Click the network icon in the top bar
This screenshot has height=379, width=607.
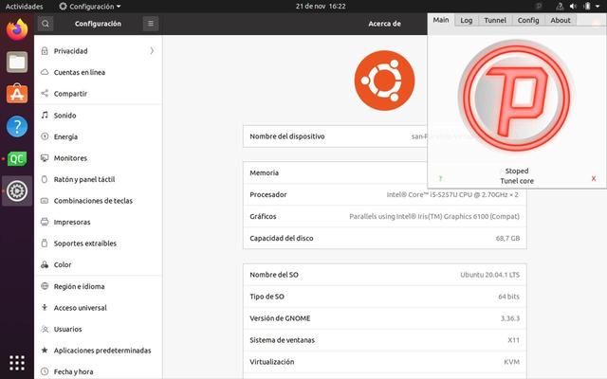(560, 7)
